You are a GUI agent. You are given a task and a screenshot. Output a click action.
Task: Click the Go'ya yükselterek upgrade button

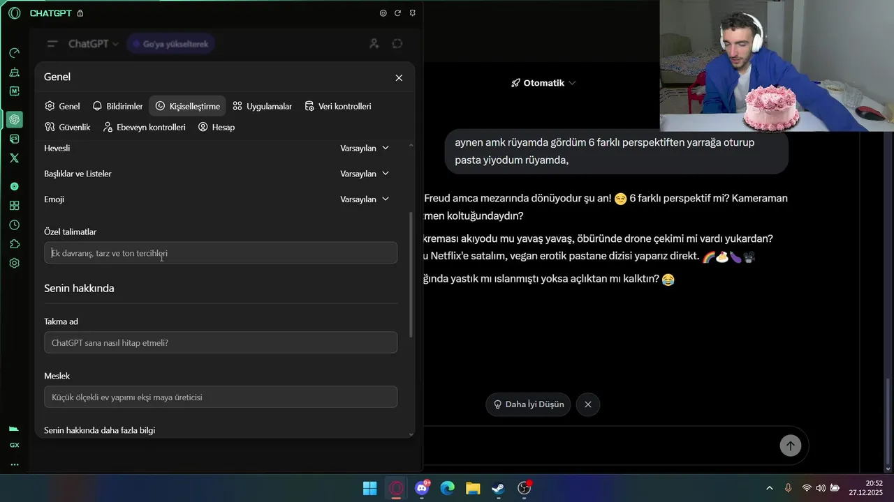[x=170, y=44]
